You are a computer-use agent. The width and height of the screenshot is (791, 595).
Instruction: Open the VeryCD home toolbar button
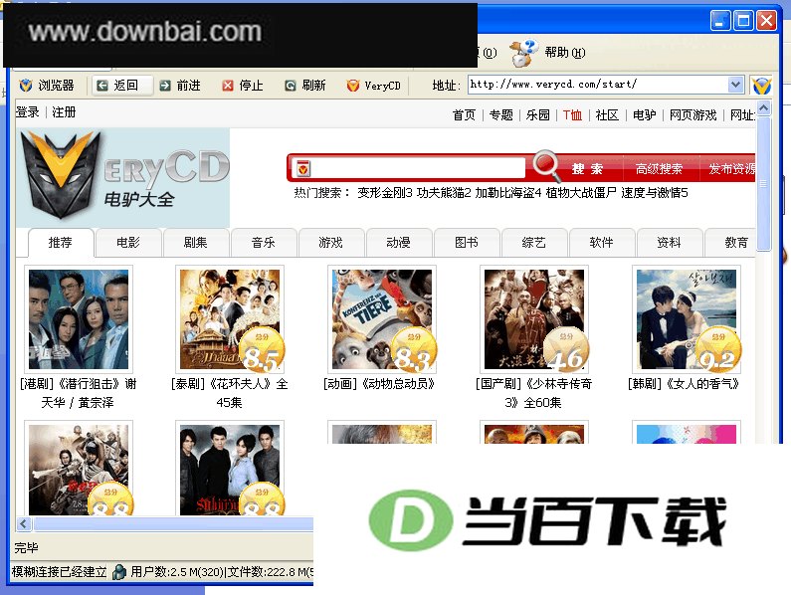(374, 86)
